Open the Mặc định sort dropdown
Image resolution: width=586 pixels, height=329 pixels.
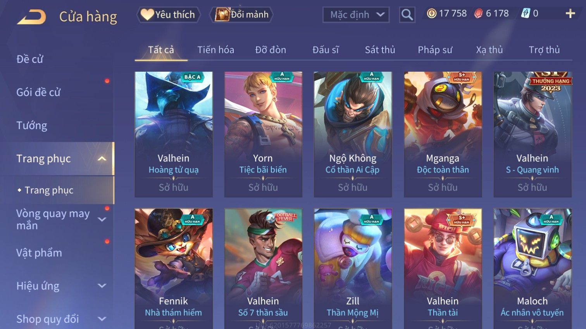[356, 15]
